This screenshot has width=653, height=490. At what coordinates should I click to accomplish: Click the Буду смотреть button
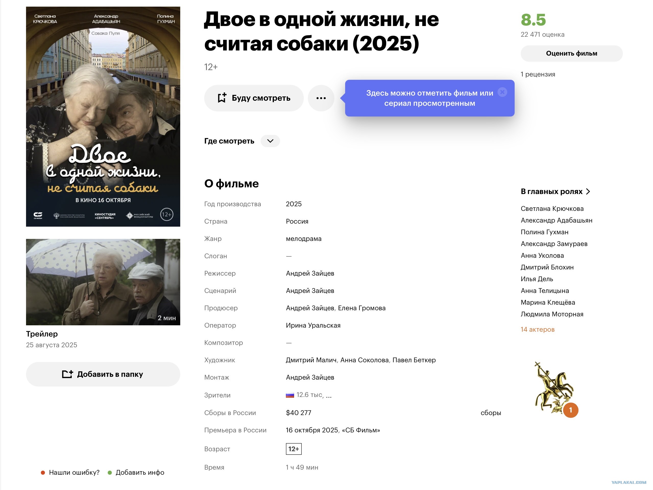click(x=254, y=98)
